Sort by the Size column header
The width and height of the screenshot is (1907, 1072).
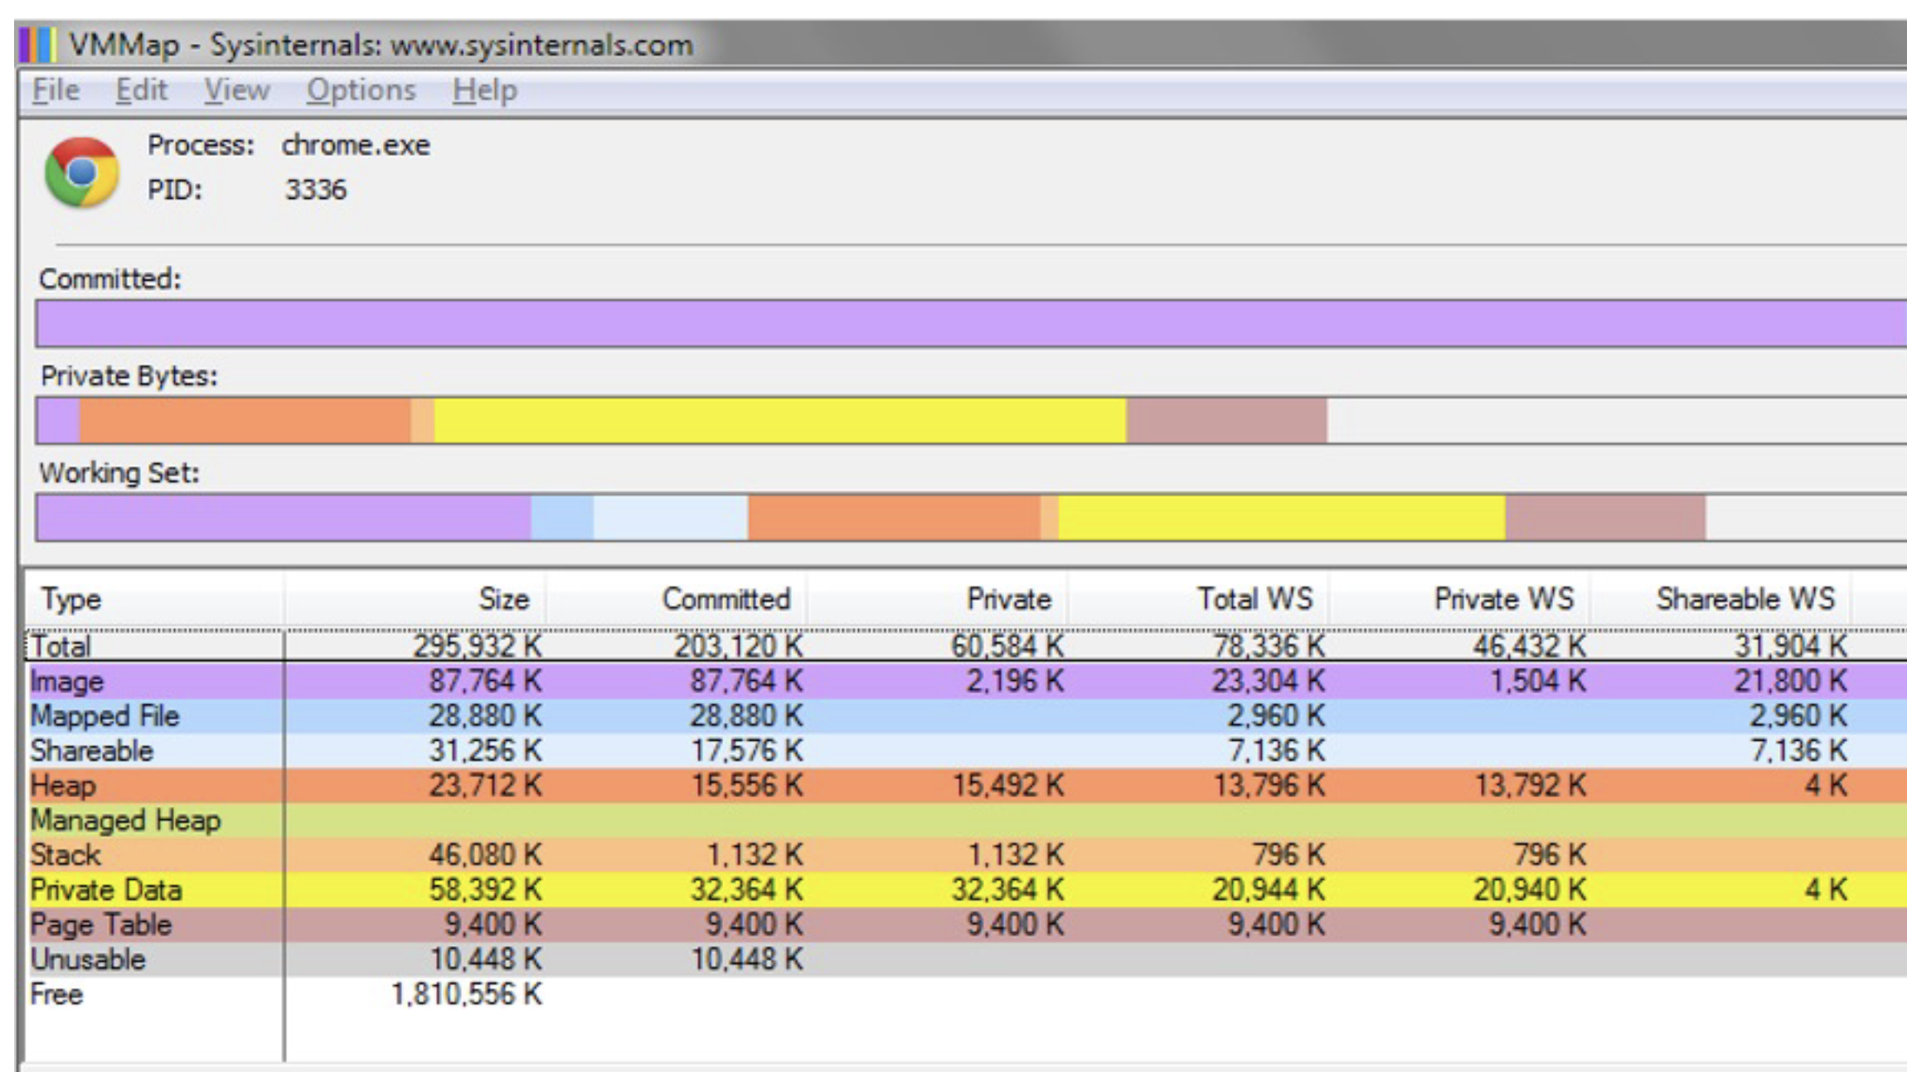tap(415, 599)
